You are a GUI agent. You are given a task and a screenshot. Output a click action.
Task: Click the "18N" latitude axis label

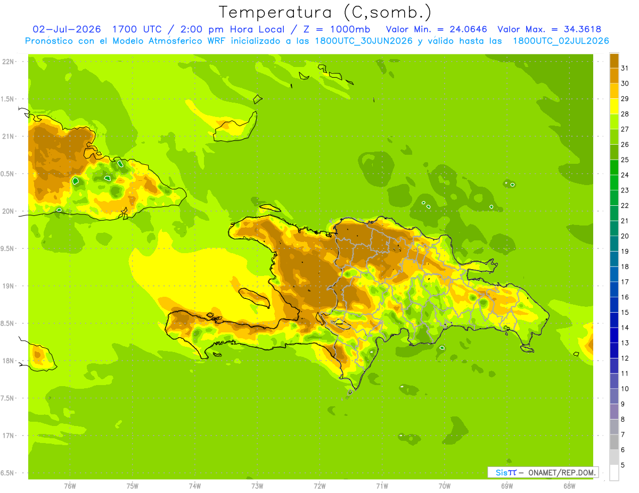8,361
